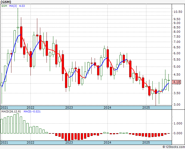Click the 8.00 price axis label
Viewport: 185px width, 149px height.
pyautogui.click(x=177, y=32)
